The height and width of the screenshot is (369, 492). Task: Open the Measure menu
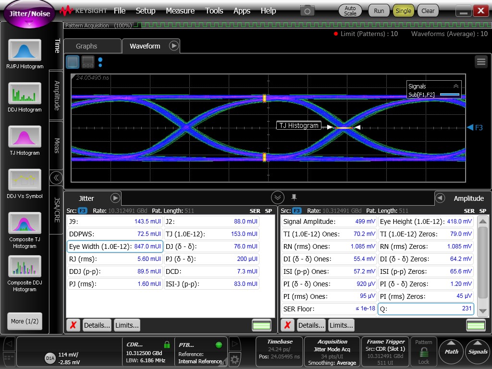180,11
